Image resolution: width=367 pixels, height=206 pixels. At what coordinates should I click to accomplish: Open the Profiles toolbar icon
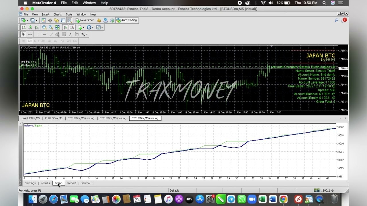click(32, 20)
